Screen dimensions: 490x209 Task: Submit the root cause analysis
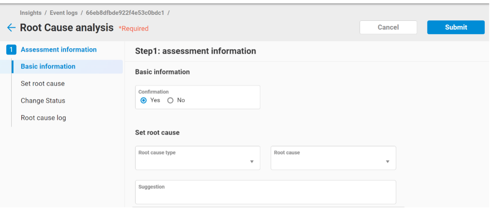coord(456,27)
